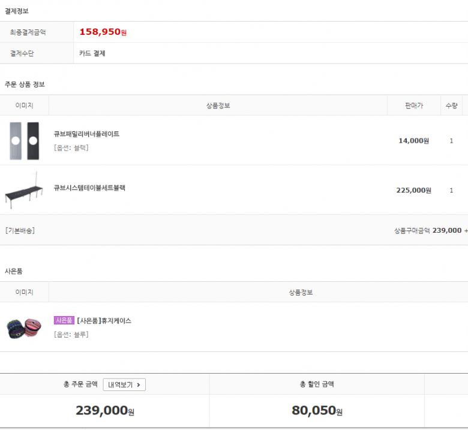Click the [옵션: 블랙] option text
Image resolution: width=468 pixels, height=430 pixels.
(71, 148)
